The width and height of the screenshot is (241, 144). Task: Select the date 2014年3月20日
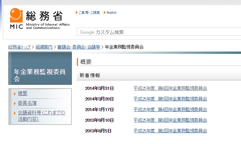point(99,99)
